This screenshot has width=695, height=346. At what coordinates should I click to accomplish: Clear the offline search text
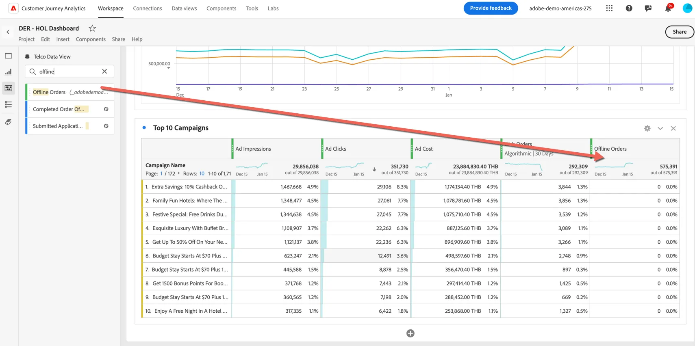(x=104, y=71)
